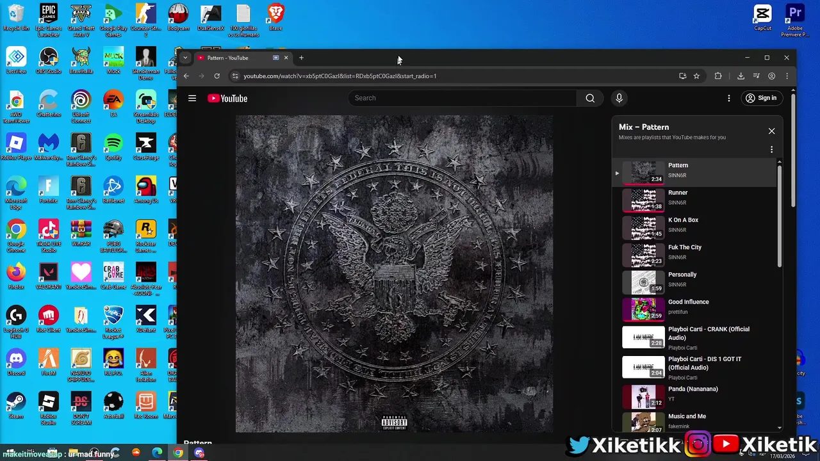Open Roblox Studio desktop shortcut
The width and height of the screenshot is (820, 461).
[x=49, y=408]
